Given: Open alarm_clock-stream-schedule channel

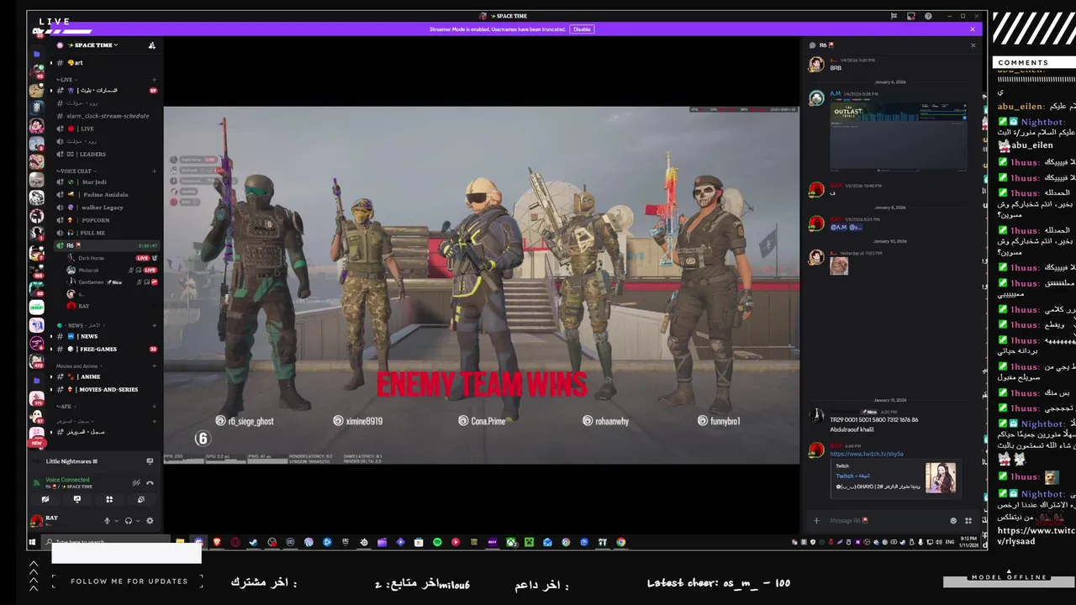Looking at the screenshot, I should tap(105, 116).
